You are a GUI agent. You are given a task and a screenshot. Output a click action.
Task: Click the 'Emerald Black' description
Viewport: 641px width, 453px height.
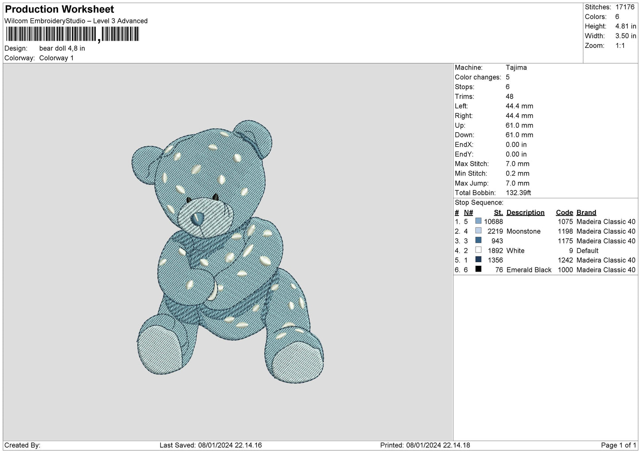[x=529, y=270]
